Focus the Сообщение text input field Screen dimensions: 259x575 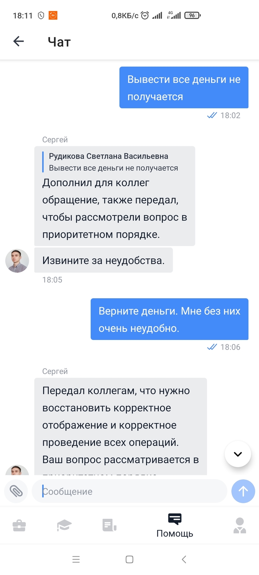[x=129, y=491]
